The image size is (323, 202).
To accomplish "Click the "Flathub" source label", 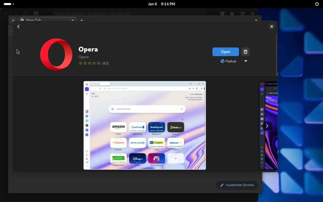I will [x=231, y=61].
